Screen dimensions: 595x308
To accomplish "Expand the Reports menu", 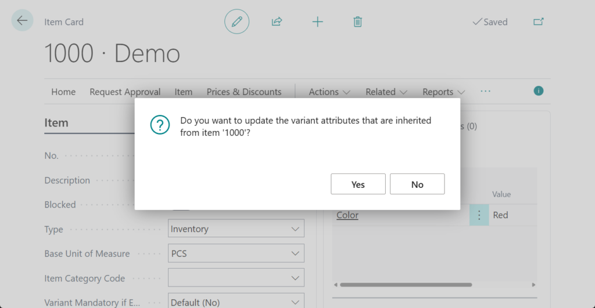I will coord(443,92).
